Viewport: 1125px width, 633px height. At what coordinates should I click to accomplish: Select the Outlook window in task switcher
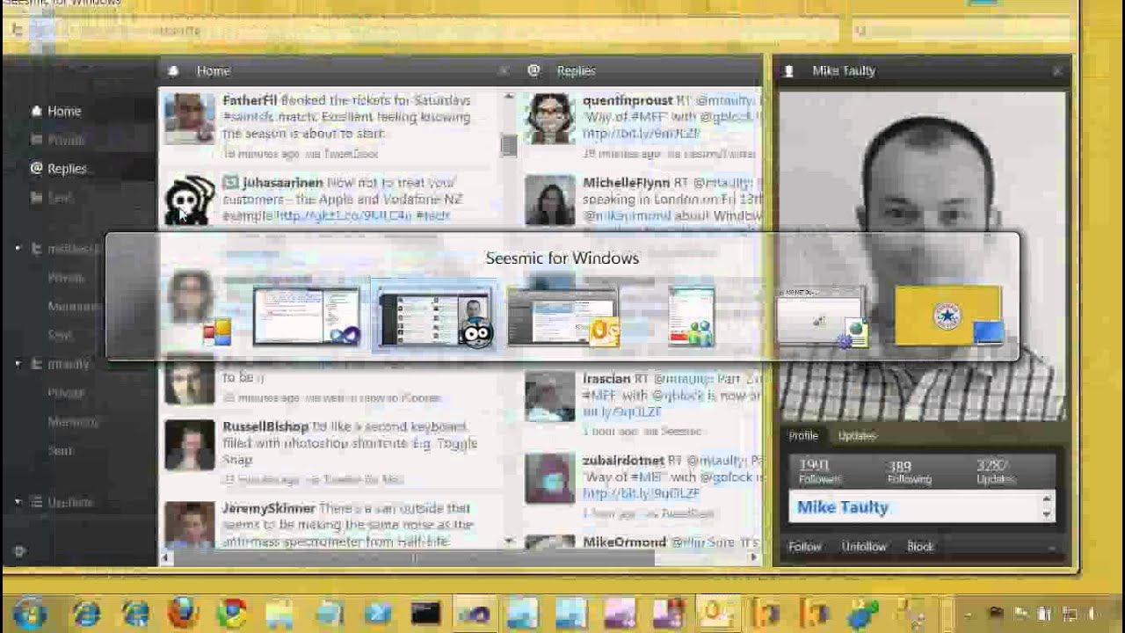(x=562, y=315)
